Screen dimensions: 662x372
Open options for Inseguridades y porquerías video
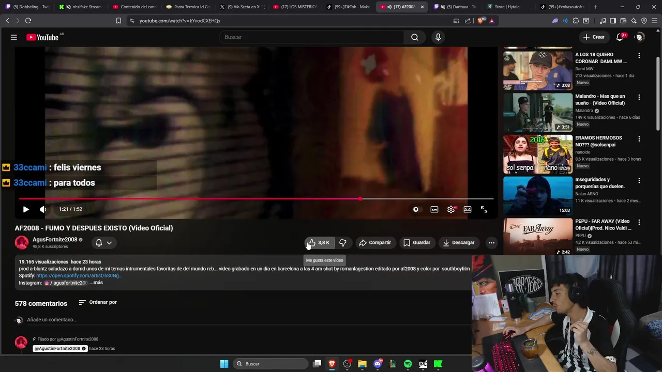click(x=639, y=181)
